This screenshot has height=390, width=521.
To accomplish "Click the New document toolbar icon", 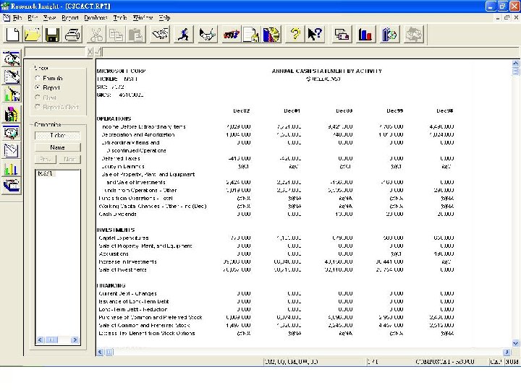I will tap(12, 35).
